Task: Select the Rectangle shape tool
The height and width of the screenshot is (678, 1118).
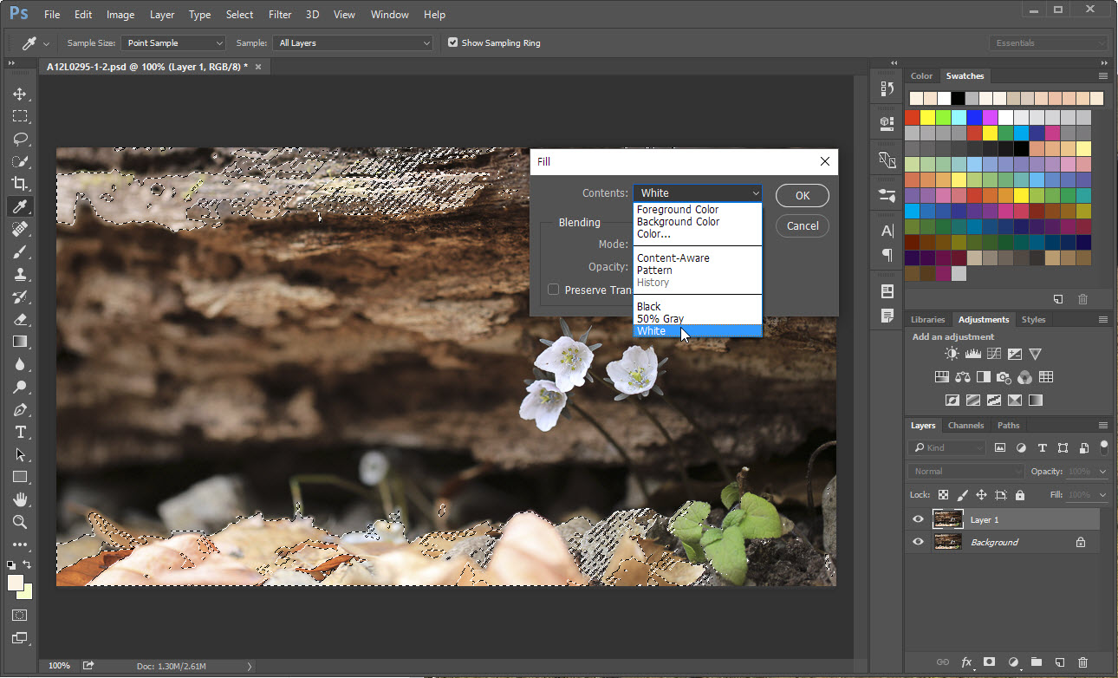Action: (x=19, y=477)
